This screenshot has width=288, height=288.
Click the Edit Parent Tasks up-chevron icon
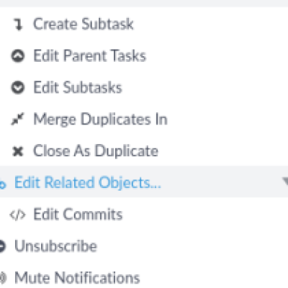[x=18, y=56]
